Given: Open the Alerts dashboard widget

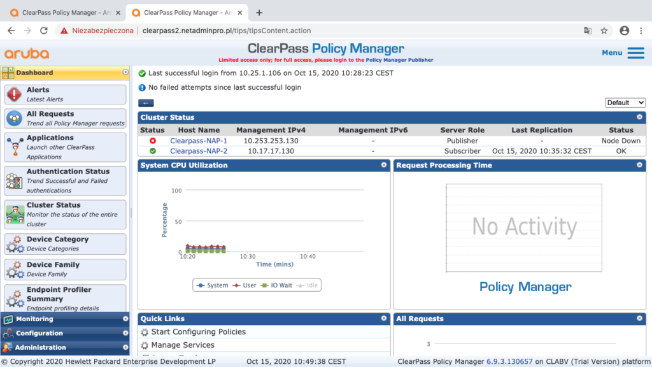Looking at the screenshot, I should click(x=65, y=94).
